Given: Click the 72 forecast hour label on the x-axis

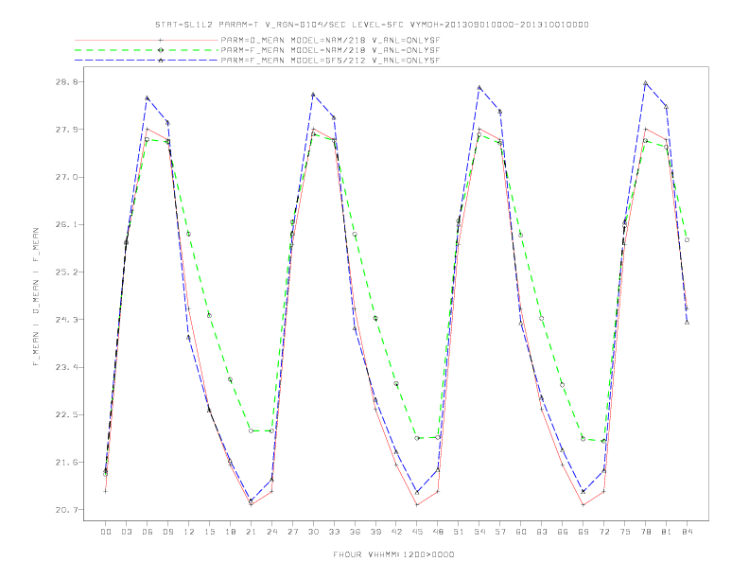Looking at the screenshot, I should click(x=603, y=532).
